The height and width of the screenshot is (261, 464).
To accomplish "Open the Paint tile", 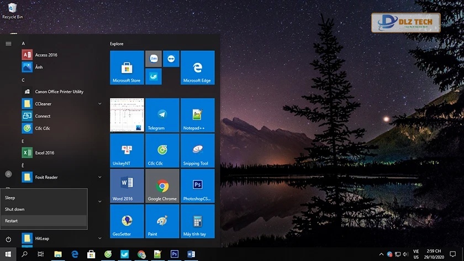I will (162, 221).
